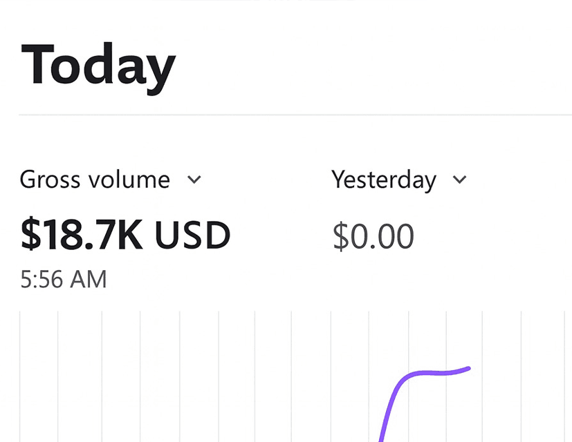Image resolution: width=572 pixels, height=442 pixels.
Task: Open the Yesterday comparison dropdown
Action: point(384,180)
